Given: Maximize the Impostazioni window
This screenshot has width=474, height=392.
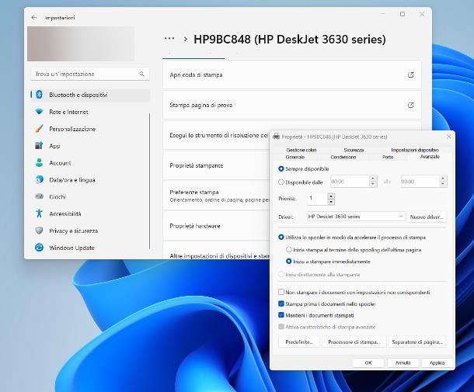Looking at the screenshot, I should (403, 14).
